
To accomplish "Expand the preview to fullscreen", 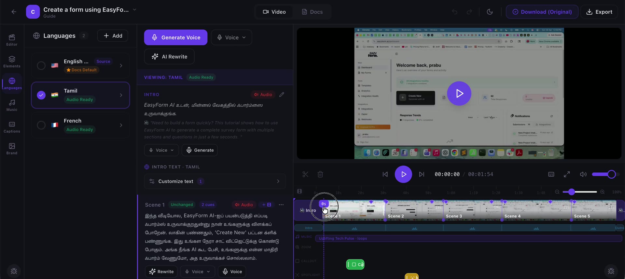I will pos(567,174).
